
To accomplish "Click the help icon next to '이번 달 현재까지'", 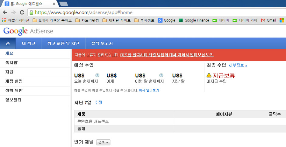I will pos(161,75).
